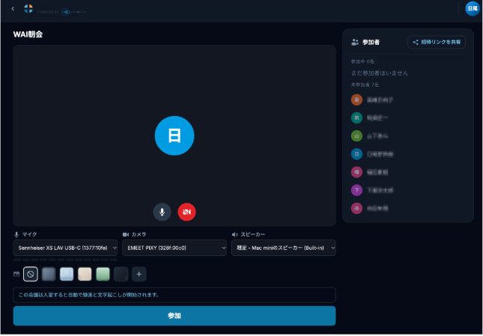483x336 pixels.
Task: Click the 参加中 0名 label
Action: tap(362, 62)
